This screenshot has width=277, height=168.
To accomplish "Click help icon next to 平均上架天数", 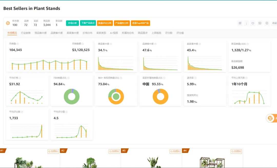I will [246, 78].
